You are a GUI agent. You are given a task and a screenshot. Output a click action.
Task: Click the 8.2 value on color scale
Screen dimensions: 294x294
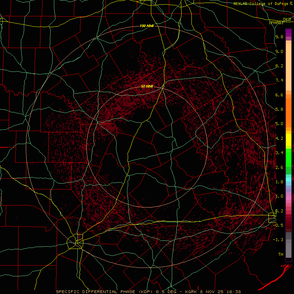click(279, 66)
